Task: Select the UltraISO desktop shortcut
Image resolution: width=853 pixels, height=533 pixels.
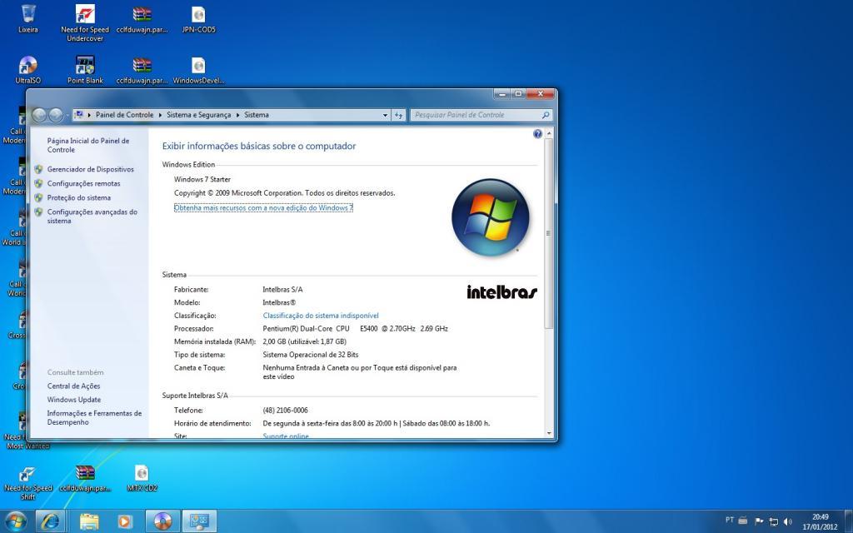Action: (x=27, y=70)
